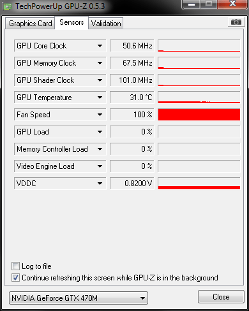Open the NVIDIA GeForce GTX 470M device selector
This screenshot has width=249, height=311.
(79, 298)
